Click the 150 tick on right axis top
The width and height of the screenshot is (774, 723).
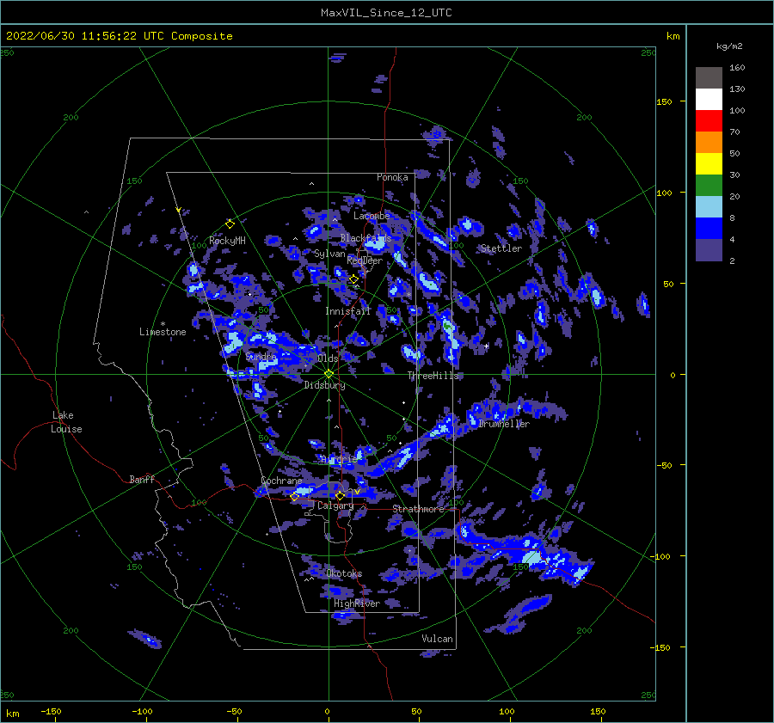(664, 101)
